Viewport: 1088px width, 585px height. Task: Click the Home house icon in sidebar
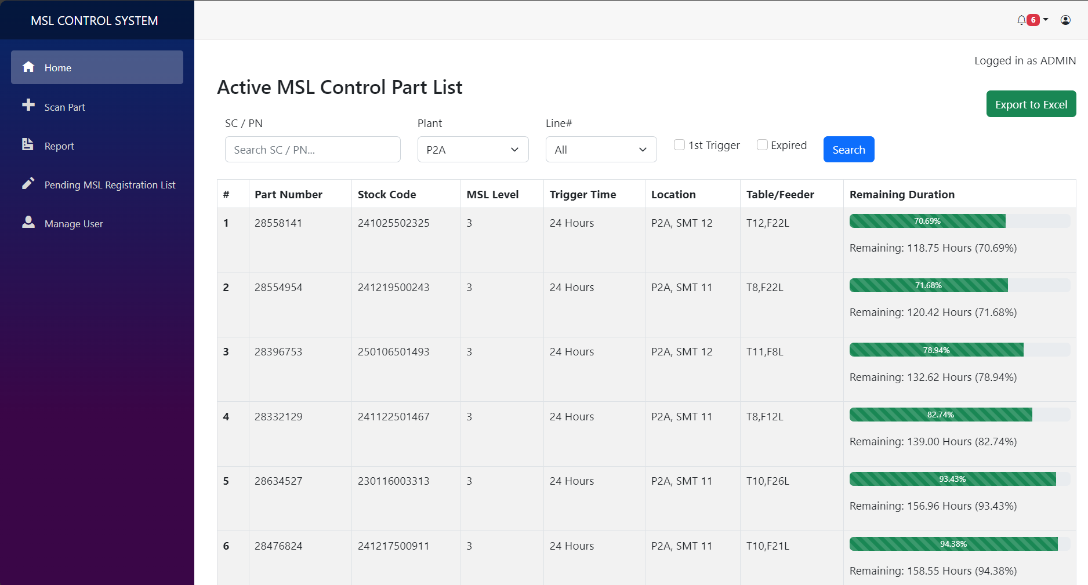click(28, 67)
